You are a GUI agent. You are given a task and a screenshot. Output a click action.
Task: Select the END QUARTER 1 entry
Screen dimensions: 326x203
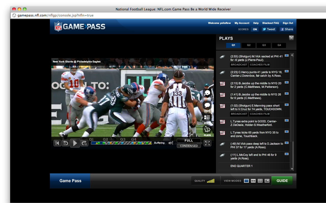coord(254,166)
